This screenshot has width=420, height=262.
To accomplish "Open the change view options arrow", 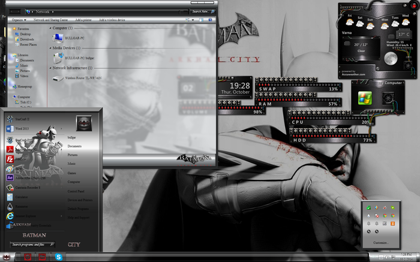I will coord(193,20).
